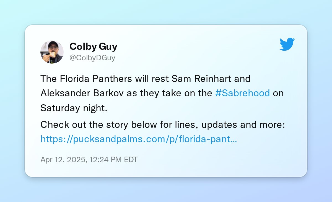Screen dimensions: 332x202
Task: Open the #Sabrehood hashtag
Action: coord(242,93)
